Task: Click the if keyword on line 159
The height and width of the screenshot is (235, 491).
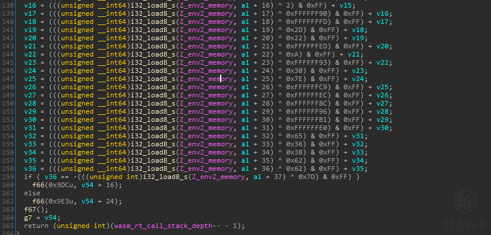Action: coord(28,177)
